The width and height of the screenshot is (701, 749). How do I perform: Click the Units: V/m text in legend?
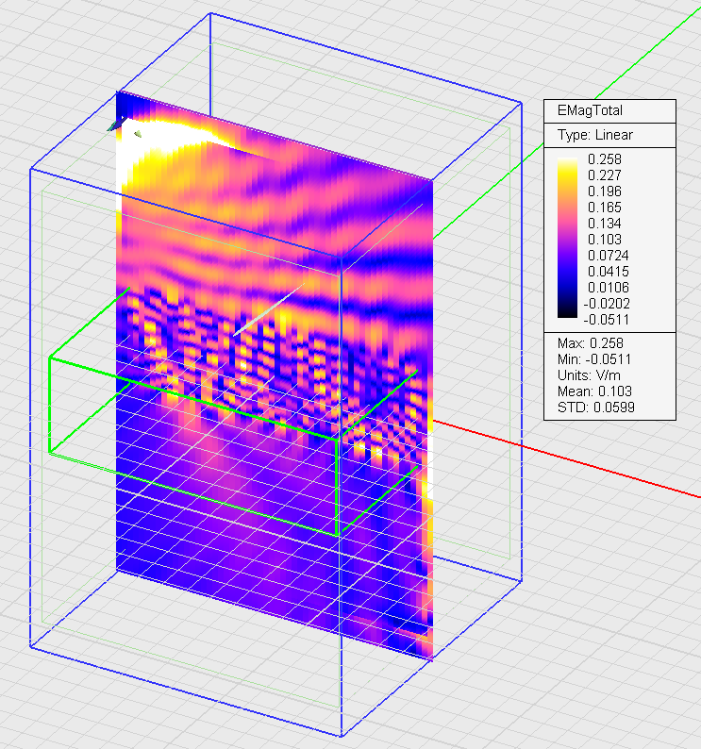pyautogui.click(x=590, y=374)
